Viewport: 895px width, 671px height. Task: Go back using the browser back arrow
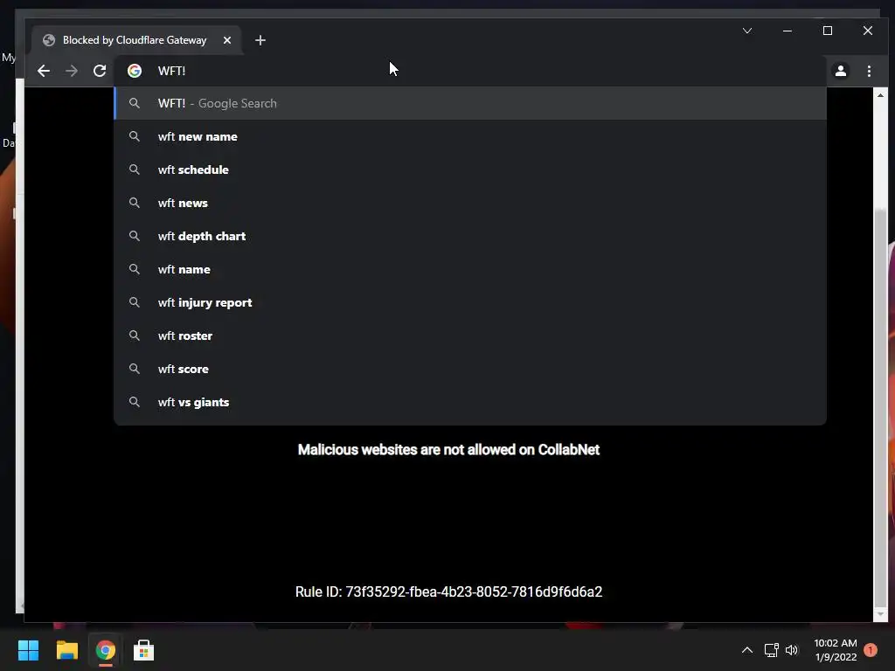[x=44, y=71]
